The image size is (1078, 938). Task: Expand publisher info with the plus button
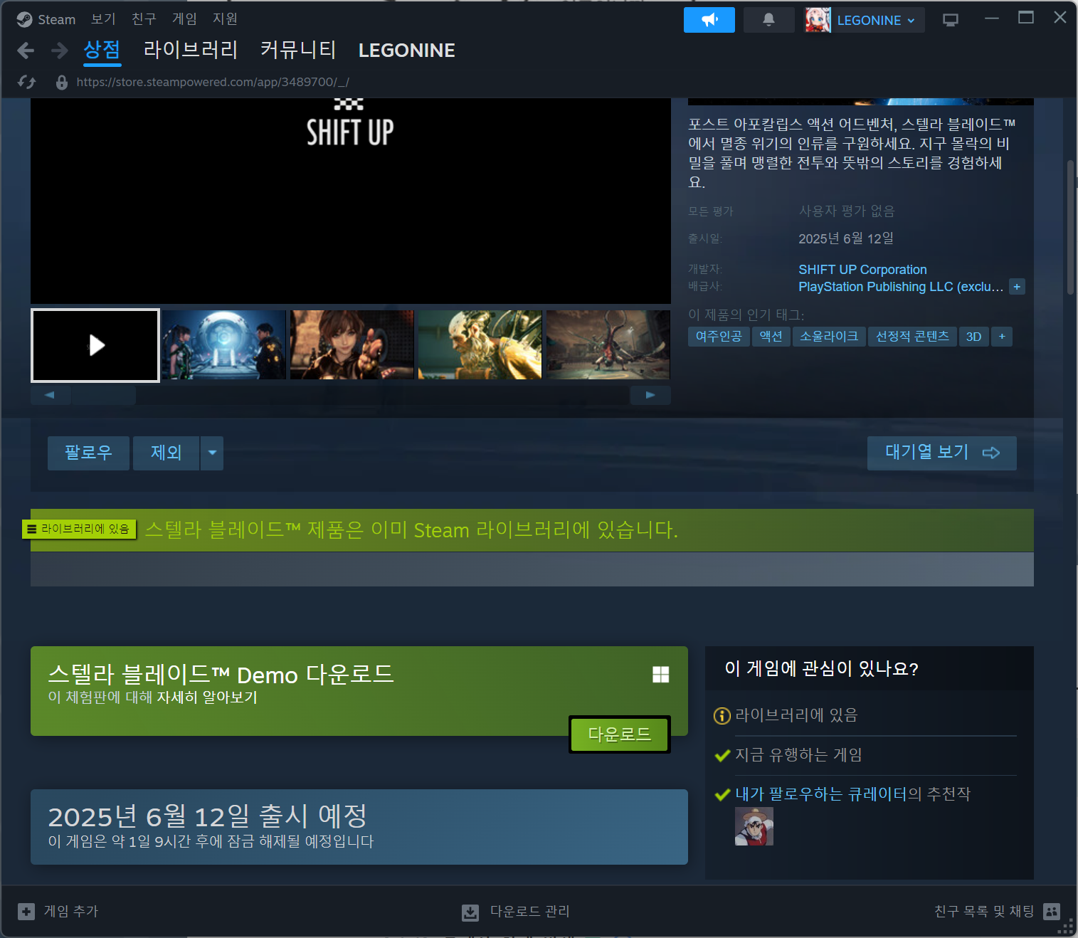[1017, 286]
